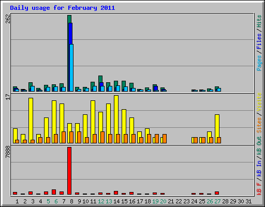Click the 'Pages' legend label
265x207 pixels.
[259, 63]
